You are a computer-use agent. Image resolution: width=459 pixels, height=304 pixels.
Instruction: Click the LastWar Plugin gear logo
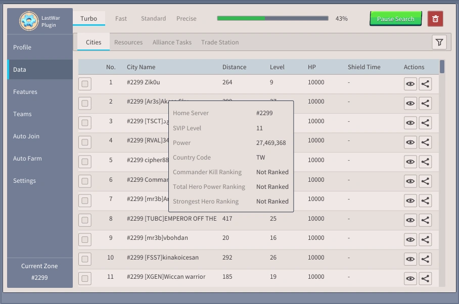(29, 21)
